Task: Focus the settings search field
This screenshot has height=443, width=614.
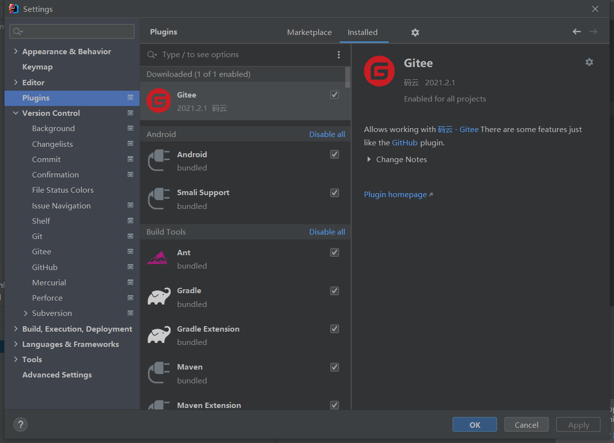Action: (x=72, y=32)
